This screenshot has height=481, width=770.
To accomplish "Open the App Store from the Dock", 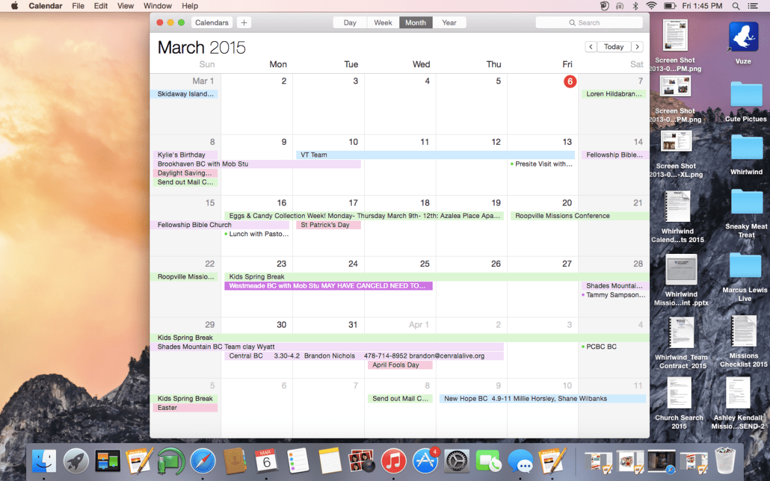I will click(425, 461).
